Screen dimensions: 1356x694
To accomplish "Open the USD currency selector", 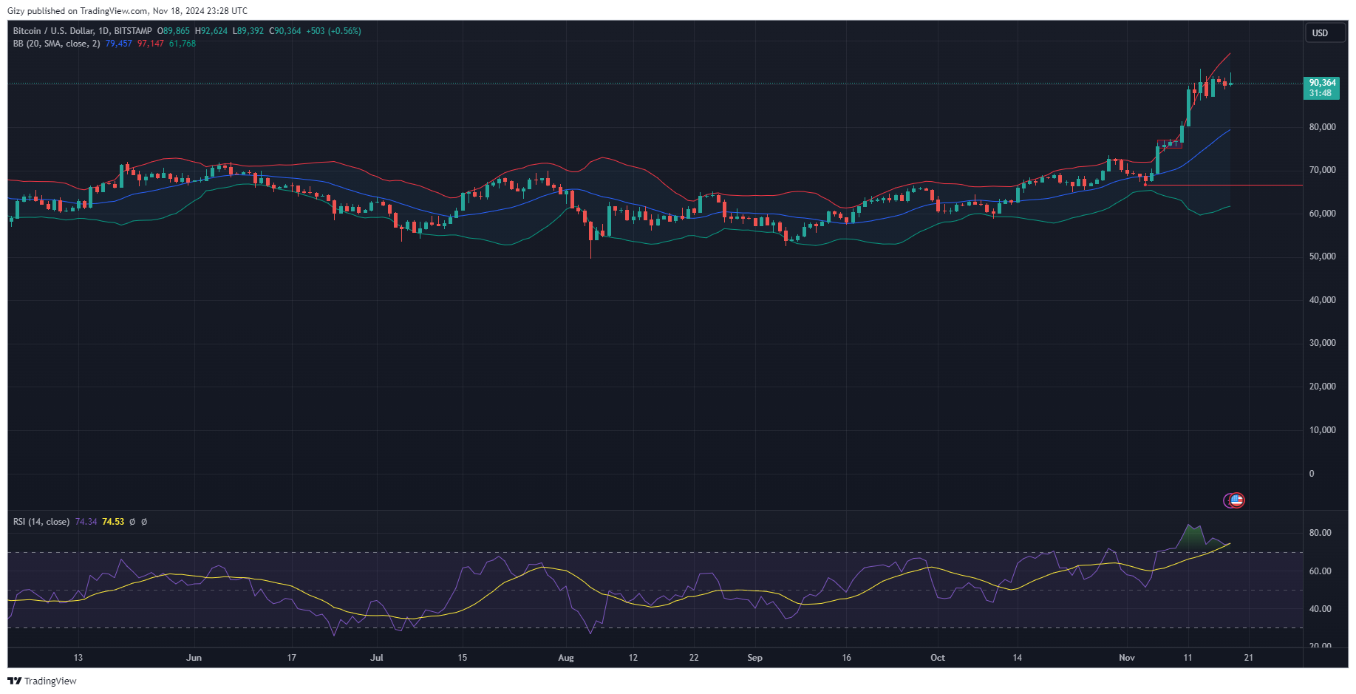I will coord(1324,33).
